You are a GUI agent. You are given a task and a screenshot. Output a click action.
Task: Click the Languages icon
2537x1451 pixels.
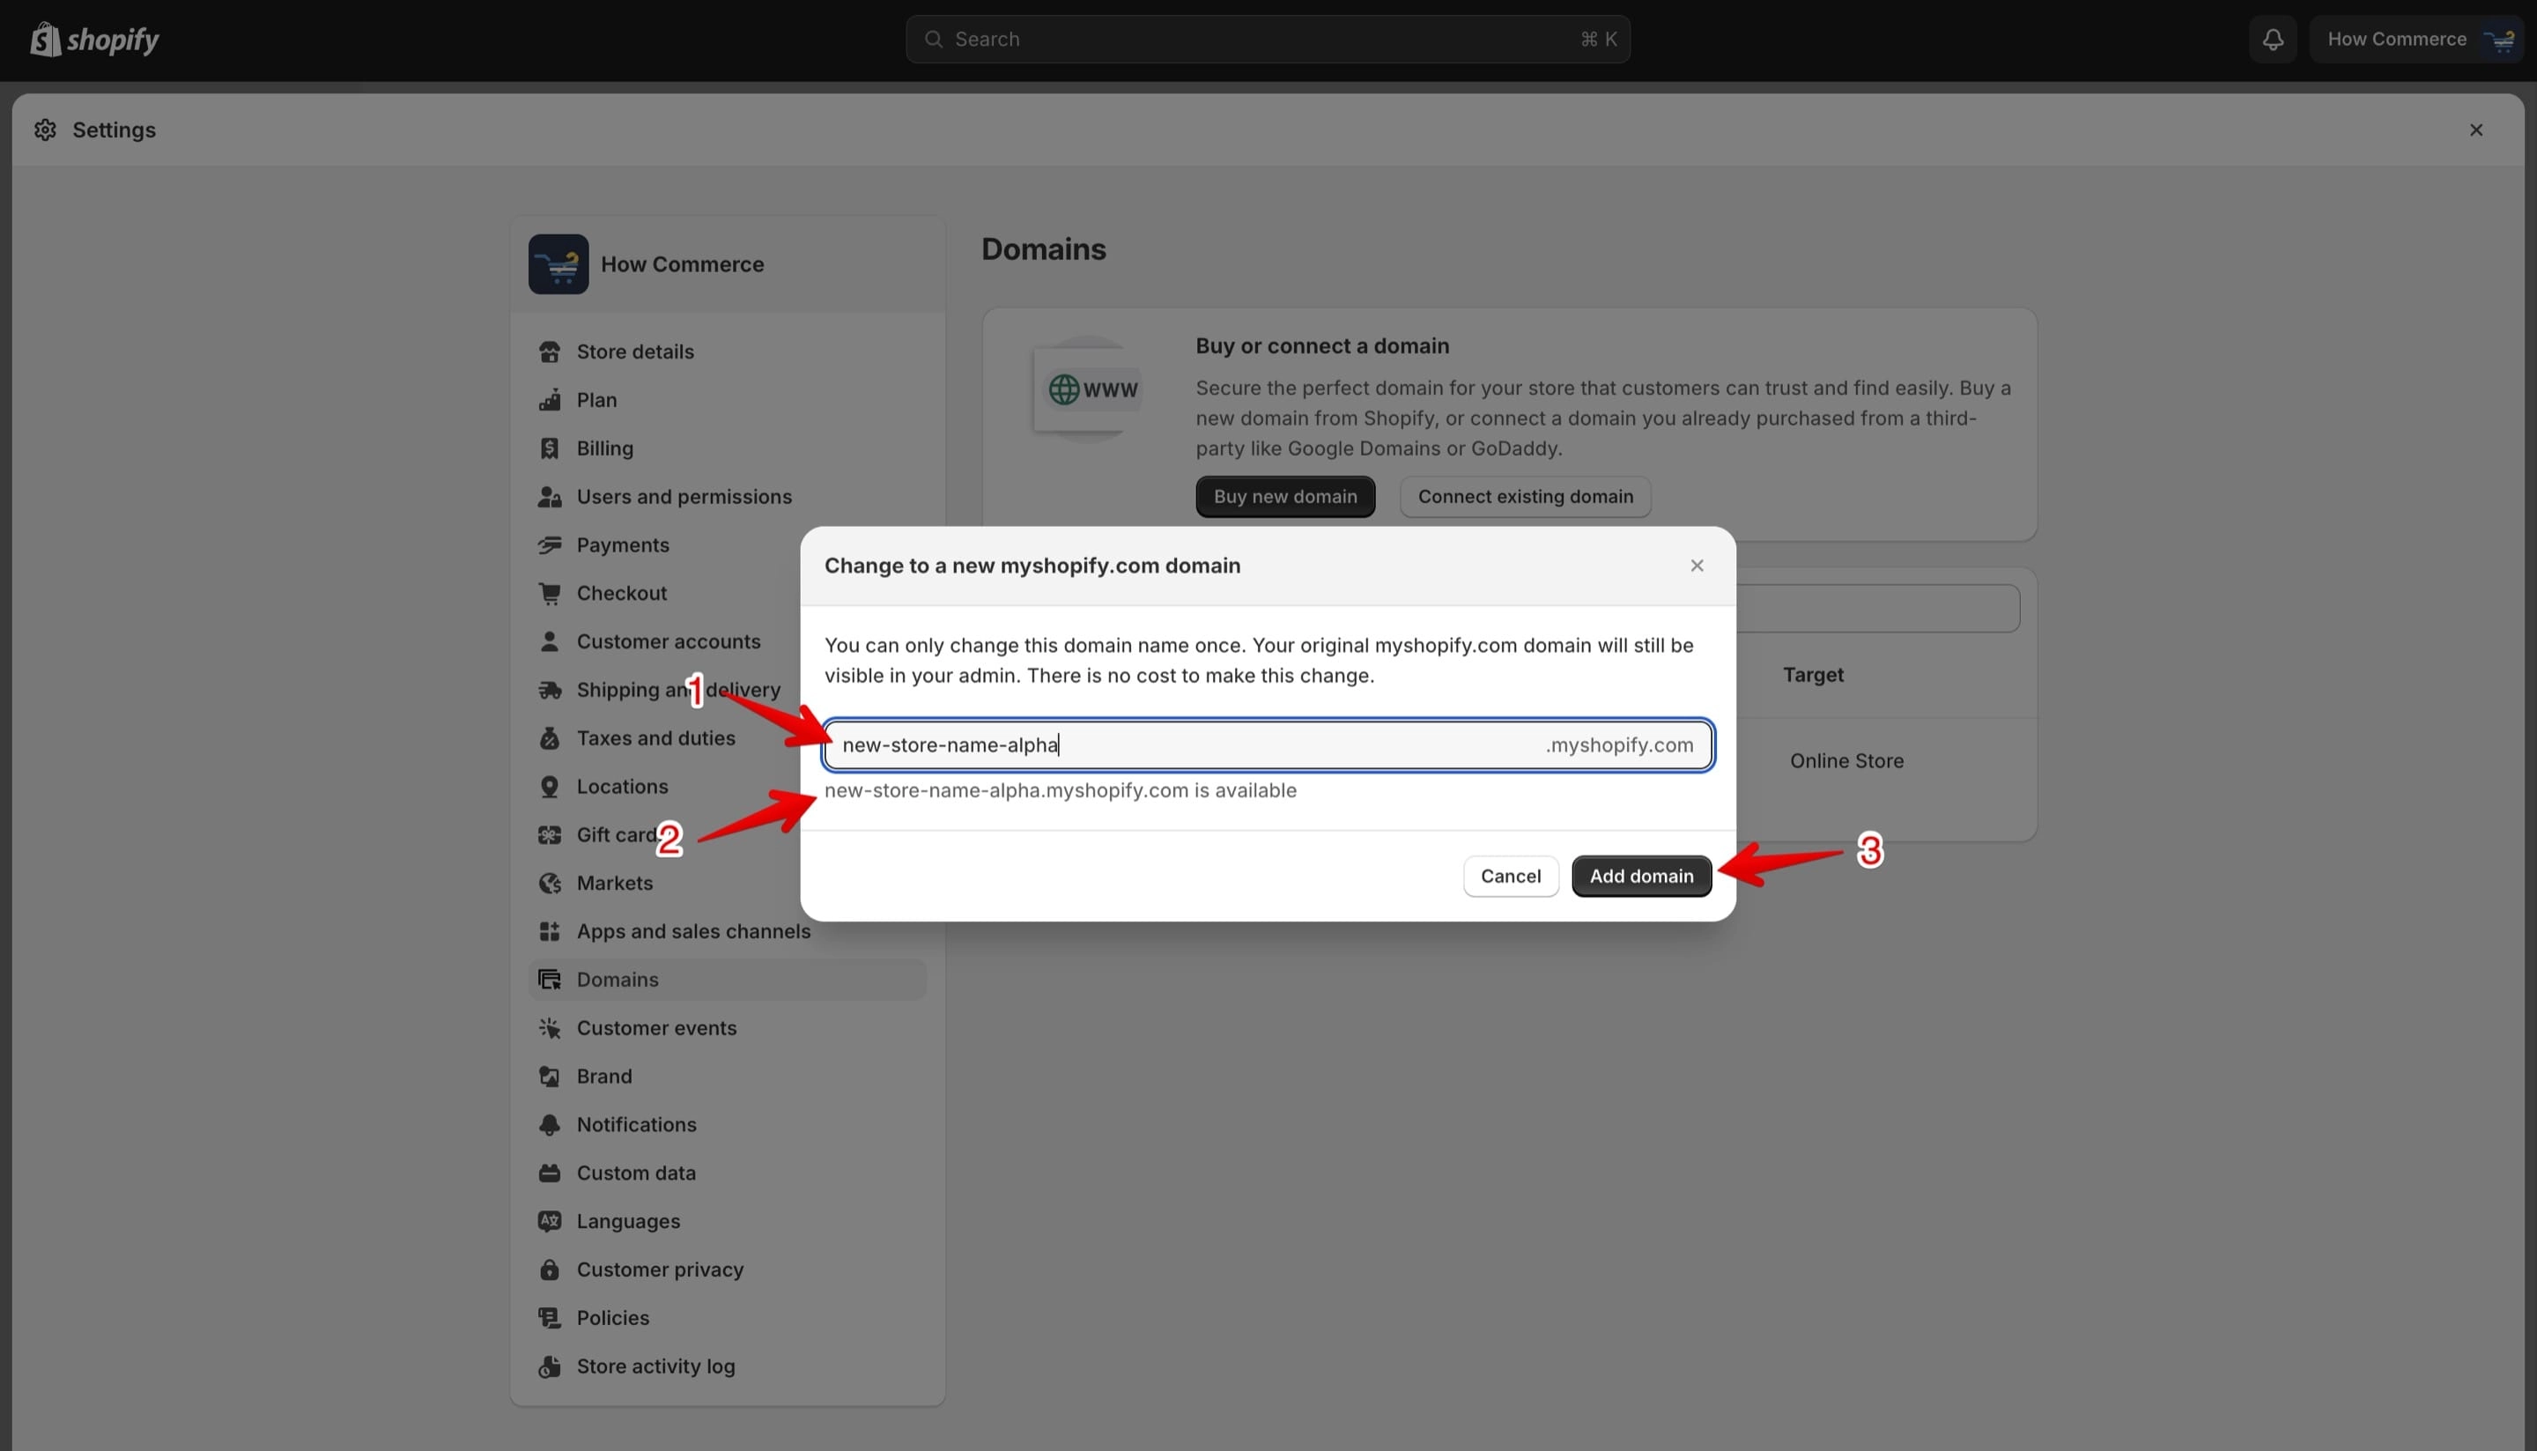[x=549, y=1222]
